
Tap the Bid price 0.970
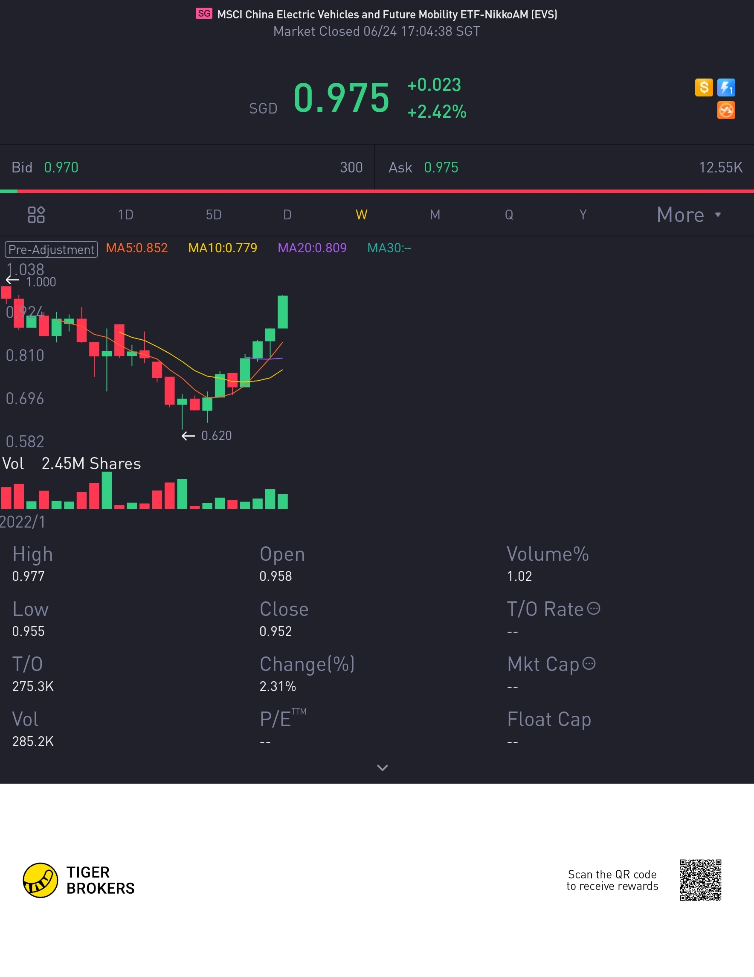61,167
